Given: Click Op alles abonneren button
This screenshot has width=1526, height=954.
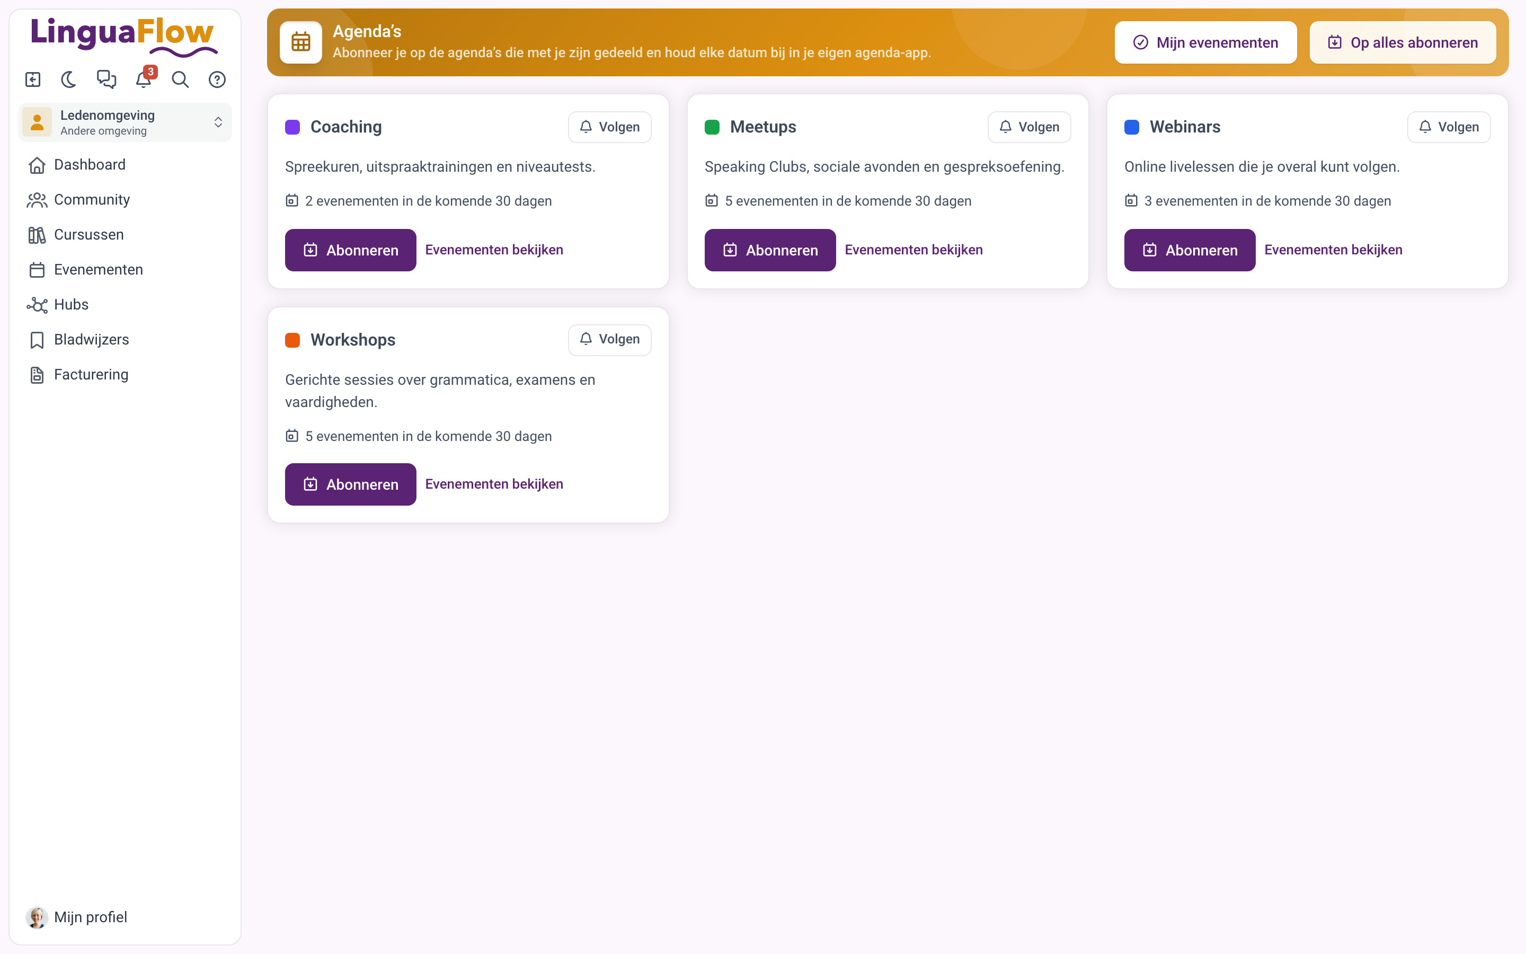Looking at the screenshot, I should tap(1403, 42).
